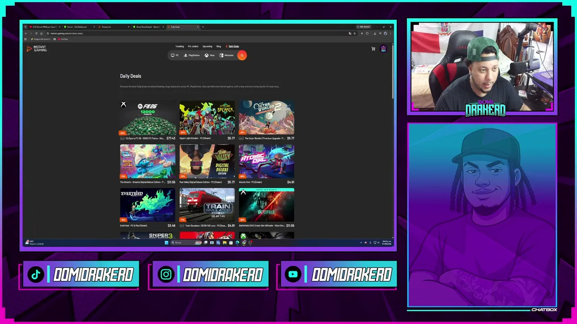Open a new browser tab

pyautogui.click(x=203, y=27)
